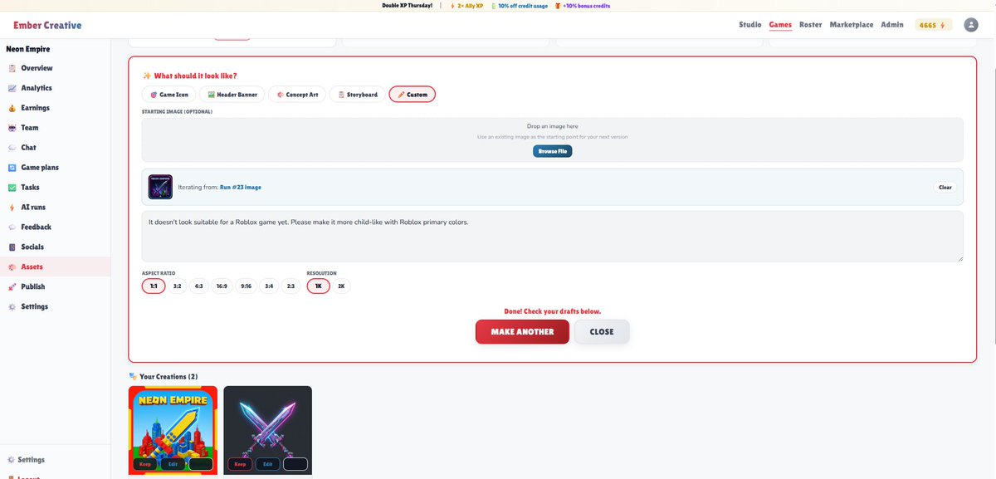Open project Settings via the gear icon under Publish
996x479 pixels.
tap(12, 307)
